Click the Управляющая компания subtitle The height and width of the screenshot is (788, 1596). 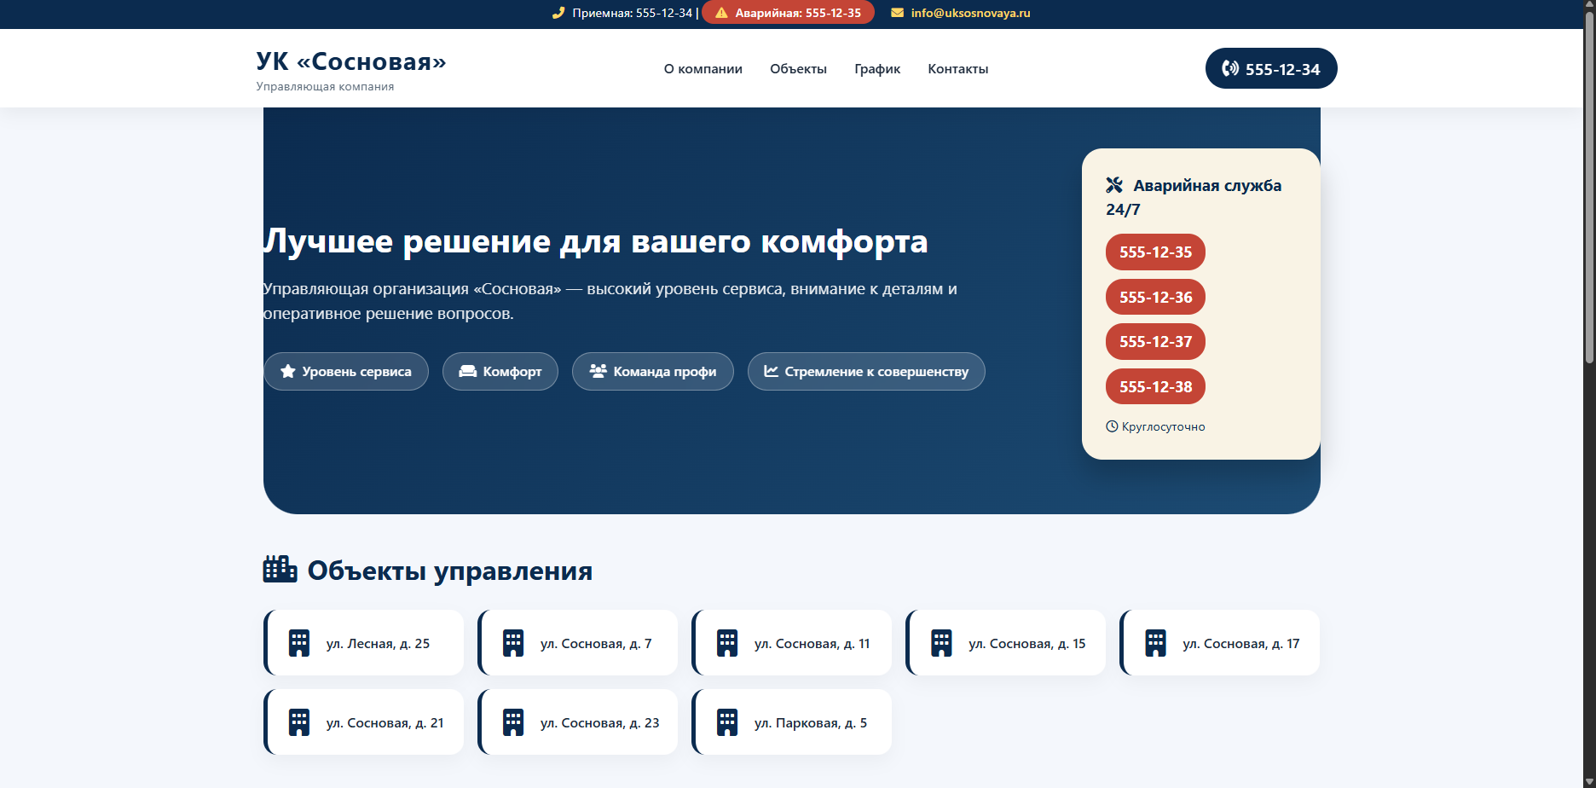325,86
